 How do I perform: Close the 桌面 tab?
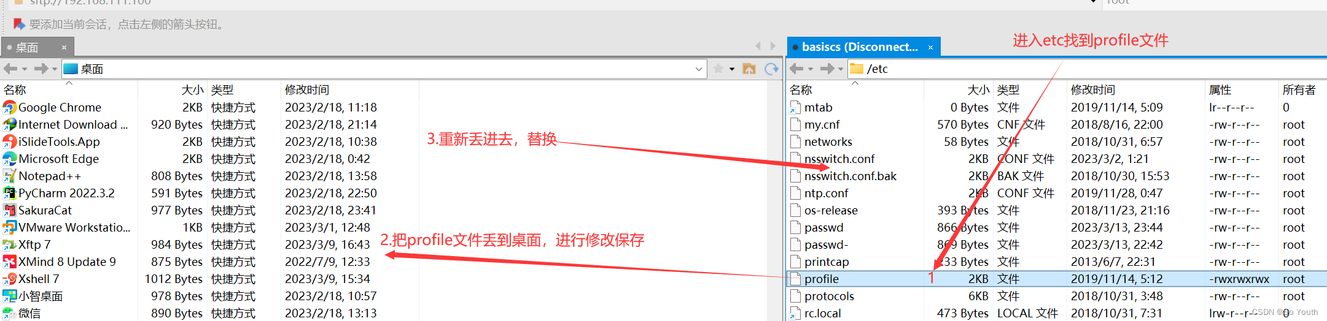pyautogui.click(x=64, y=47)
